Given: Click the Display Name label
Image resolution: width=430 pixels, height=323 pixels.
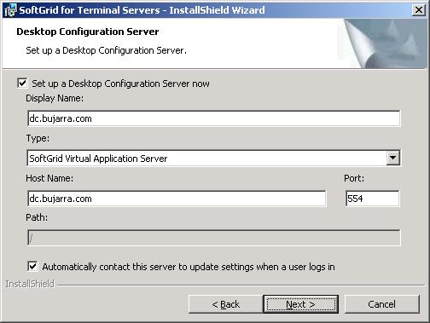Looking at the screenshot, I should [55, 98].
